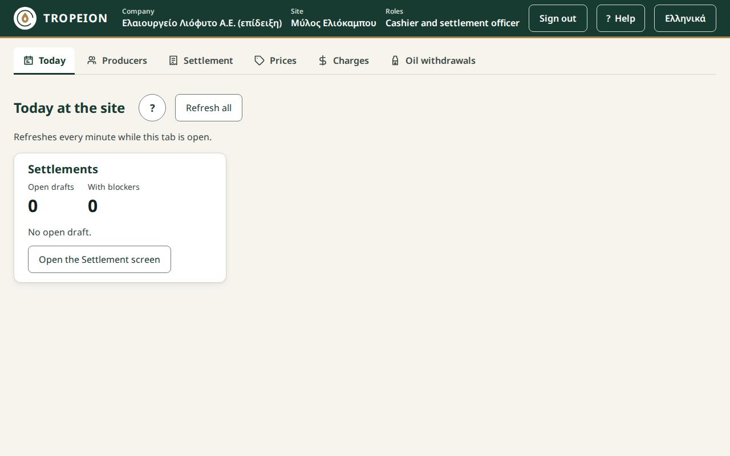
Task: Click the TROPEION brand name
Action: tap(75, 18)
